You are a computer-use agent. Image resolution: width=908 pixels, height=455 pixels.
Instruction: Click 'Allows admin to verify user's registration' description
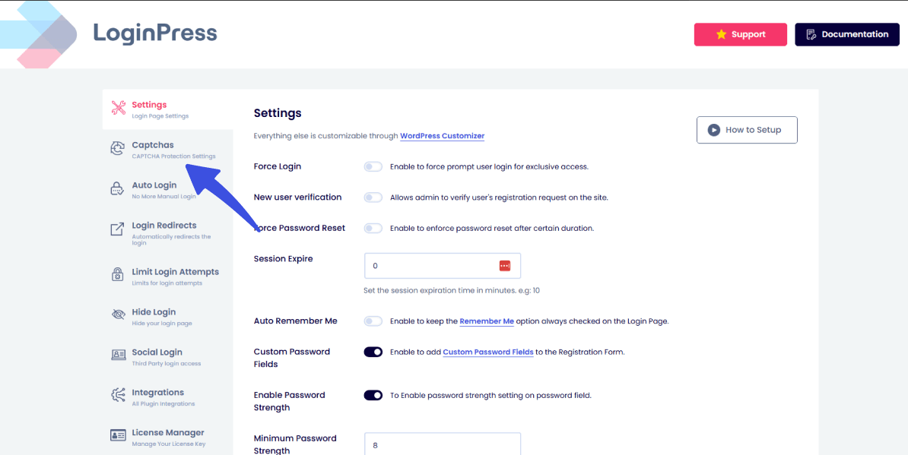[x=499, y=197]
